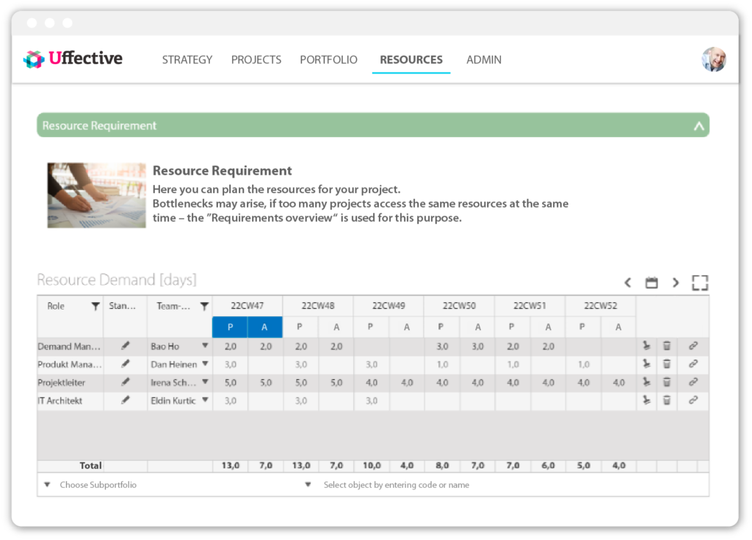Screen dimensions: 752x540
Task: Filter the Role column
Action: click(x=95, y=306)
